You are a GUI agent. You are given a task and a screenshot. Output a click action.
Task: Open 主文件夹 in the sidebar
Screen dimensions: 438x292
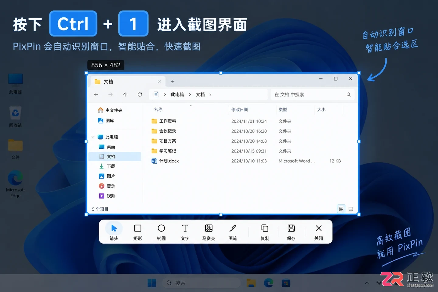[110, 110]
